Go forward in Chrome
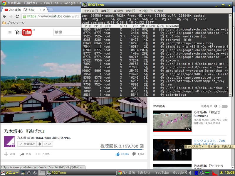235x176 pixels. pos(11,16)
